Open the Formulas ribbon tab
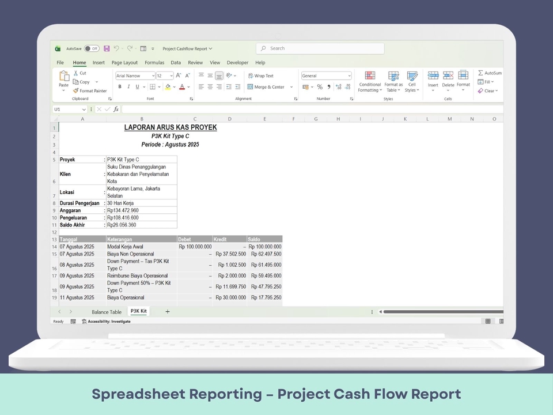The image size is (553, 415). pyautogui.click(x=154, y=62)
